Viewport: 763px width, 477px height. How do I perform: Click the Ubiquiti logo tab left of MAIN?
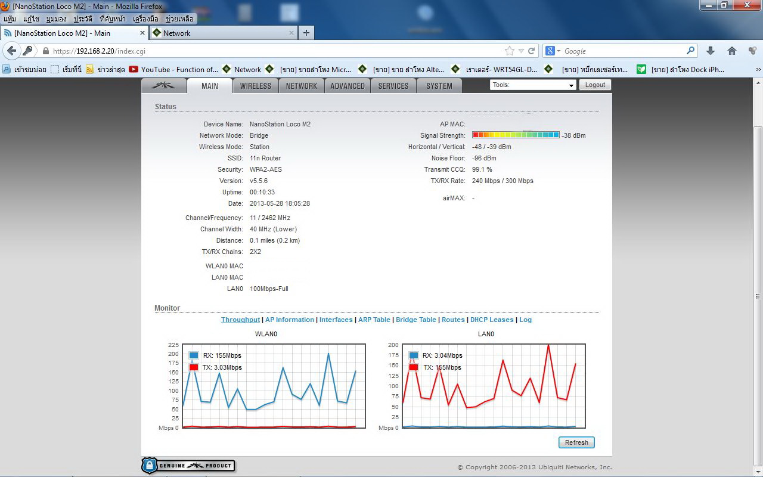pos(163,86)
